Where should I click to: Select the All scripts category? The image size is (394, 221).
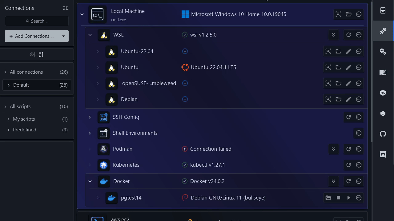click(x=37, y=107)
